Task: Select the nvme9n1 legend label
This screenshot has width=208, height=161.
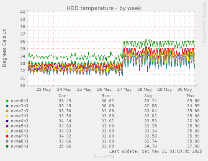Action: click(20, 146)
